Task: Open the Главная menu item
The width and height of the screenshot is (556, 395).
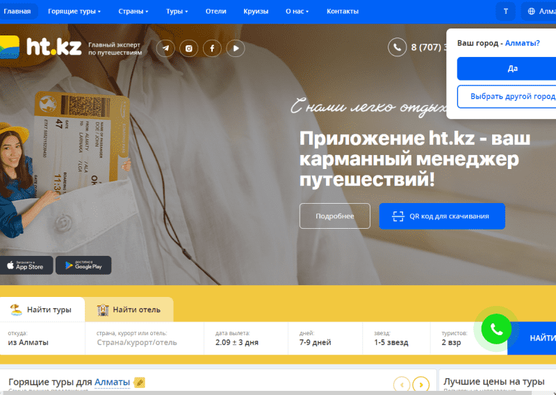Action: (x=17, y=11)
